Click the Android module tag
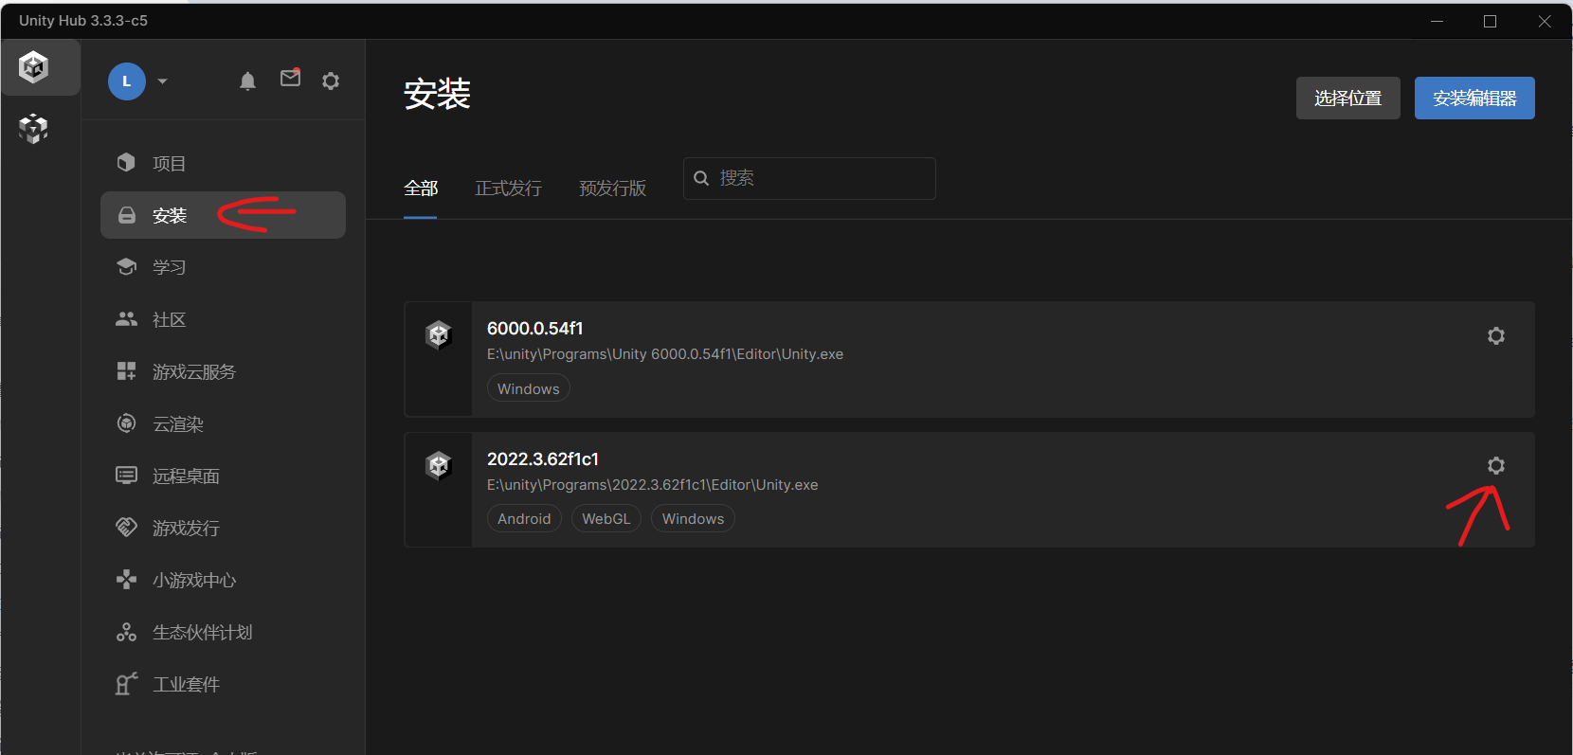 point(524,519)
